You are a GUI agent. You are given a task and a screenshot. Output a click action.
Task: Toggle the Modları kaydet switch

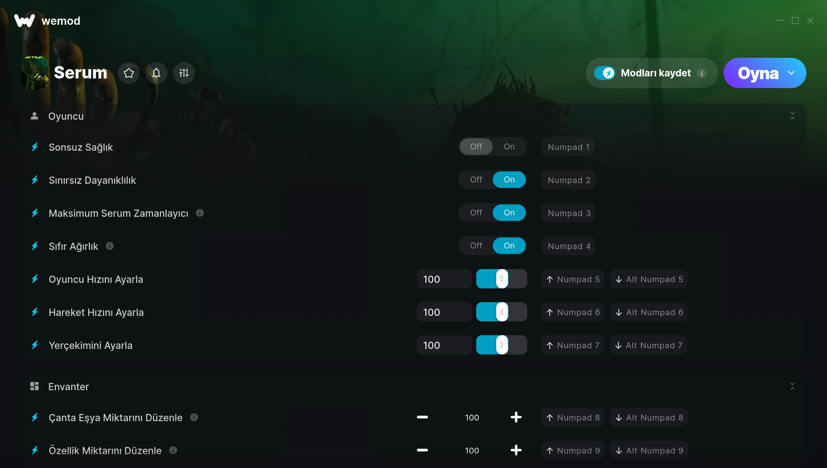click(604, 73)
